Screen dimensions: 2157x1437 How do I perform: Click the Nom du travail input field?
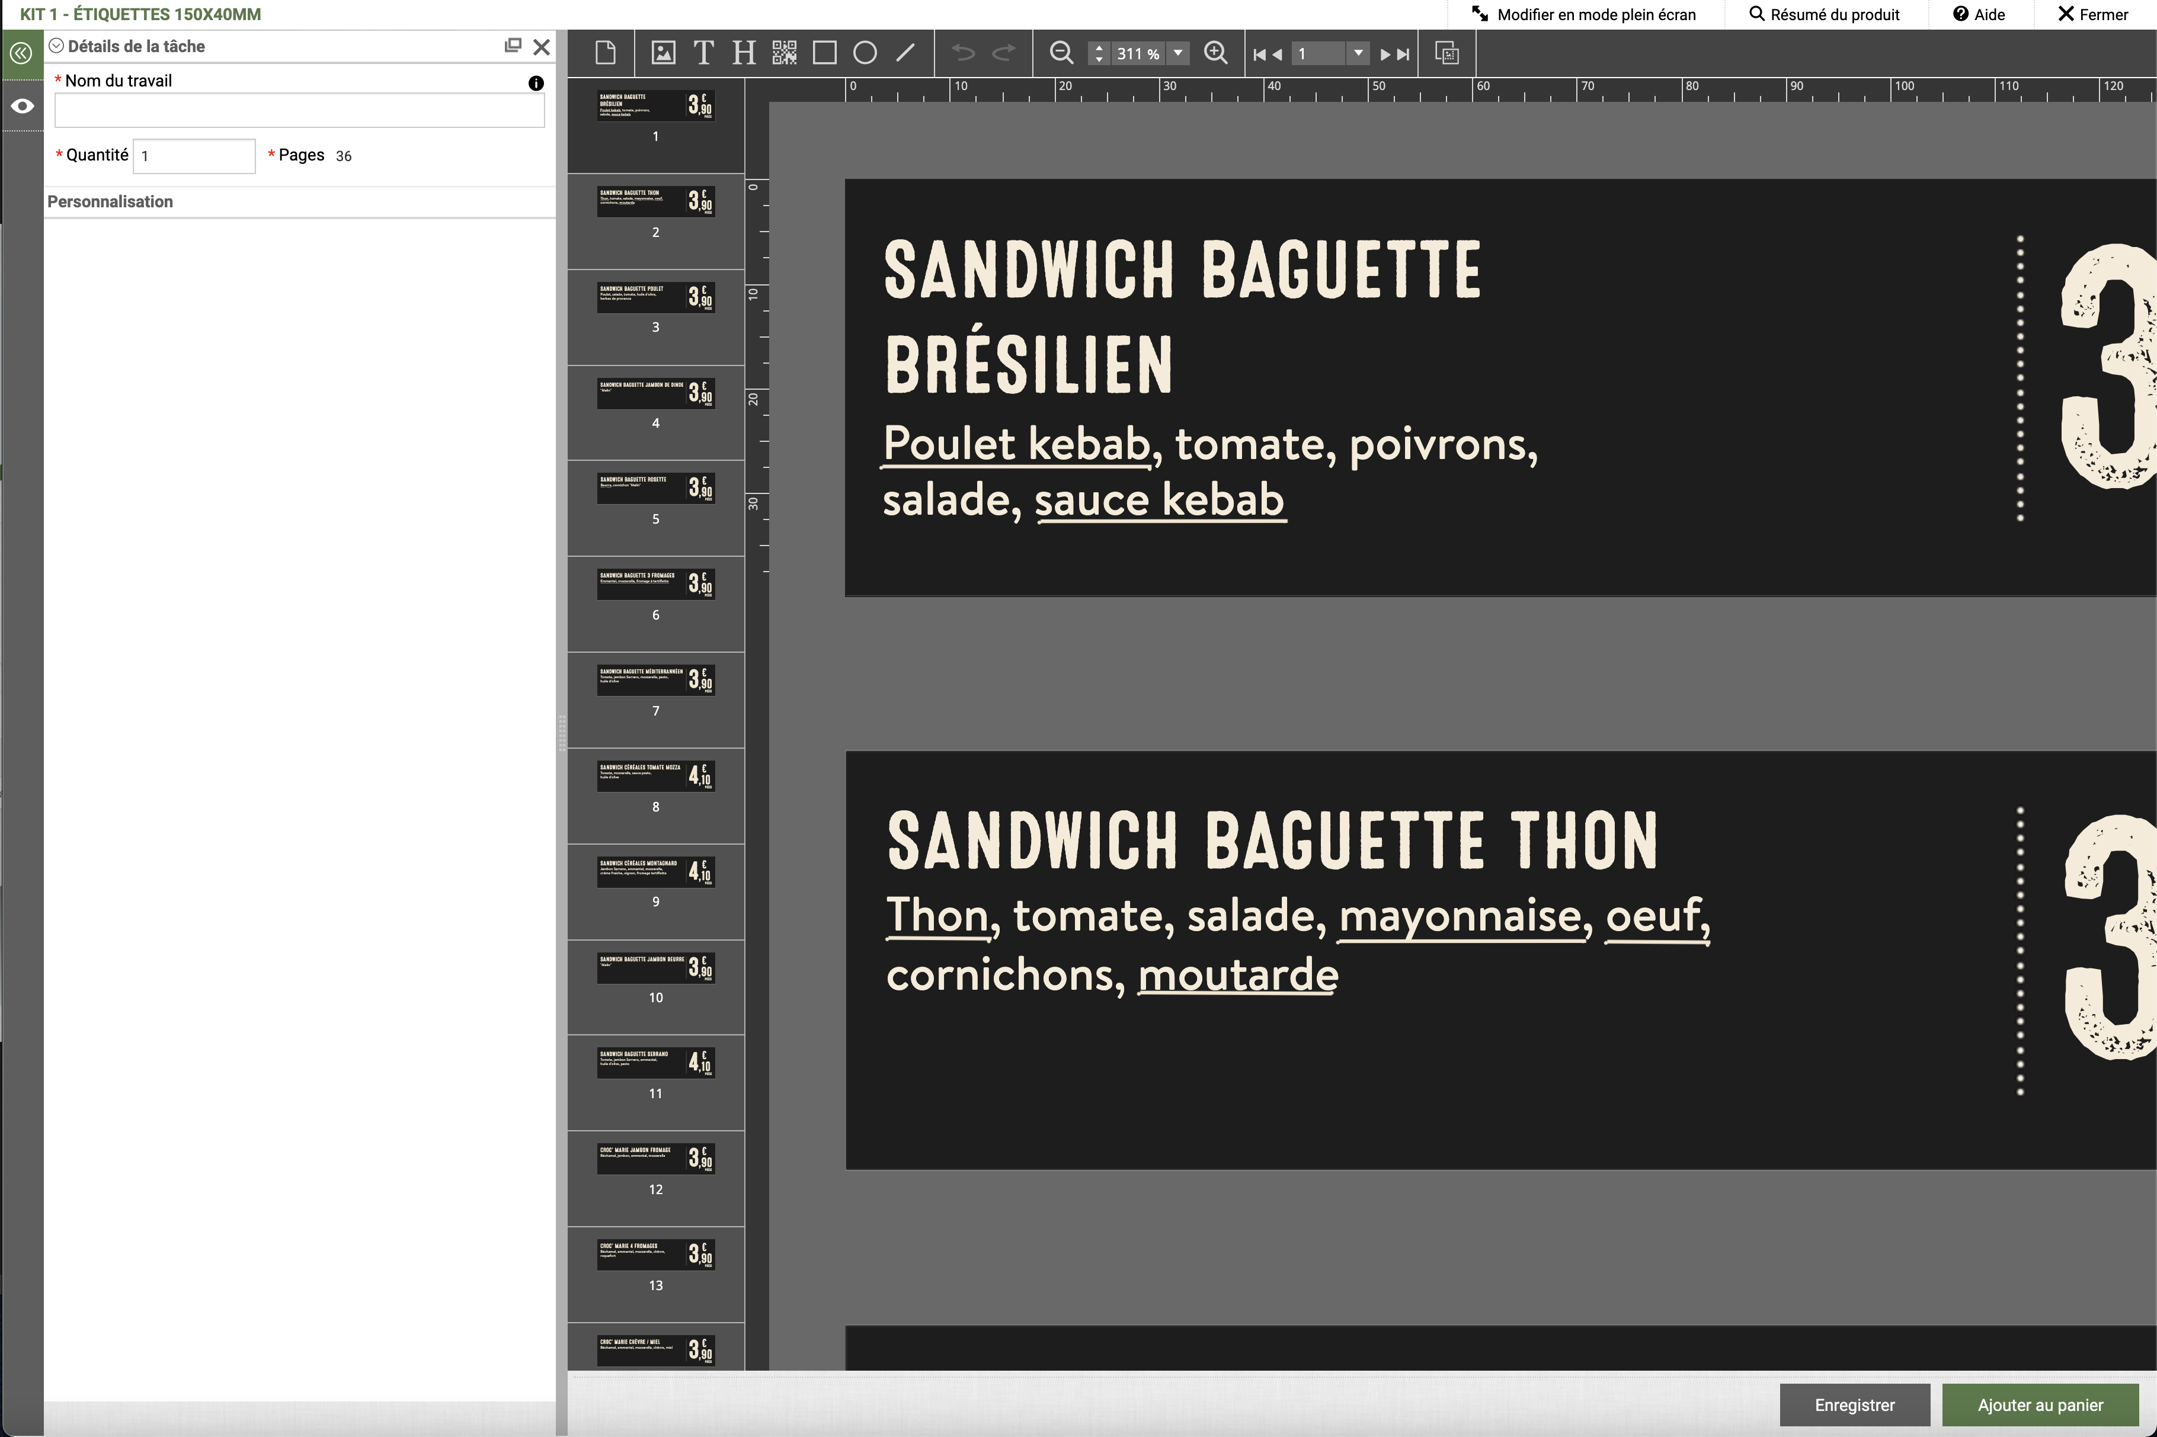[x=300, y=111]
